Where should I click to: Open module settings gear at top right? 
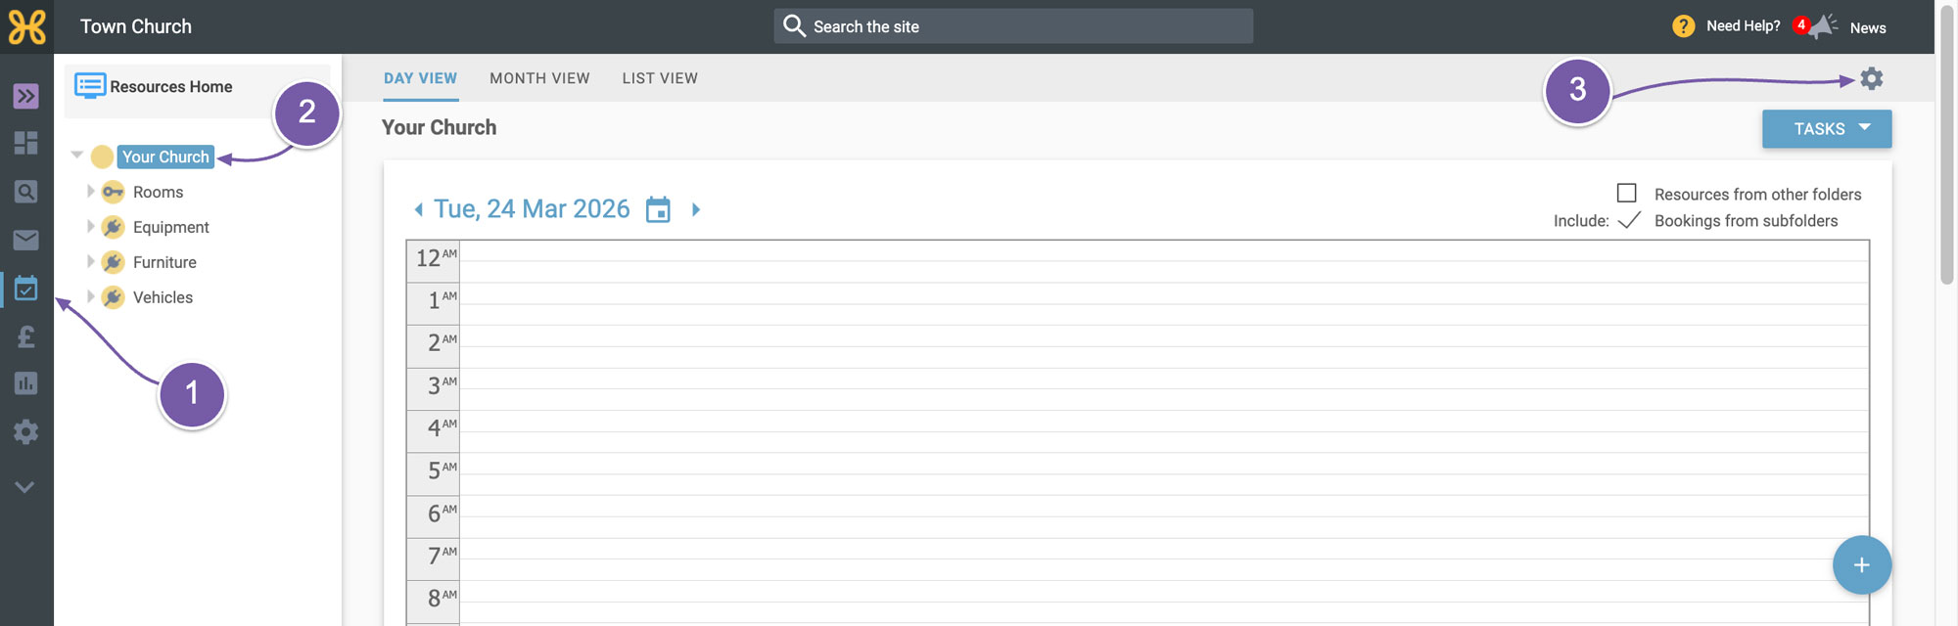pyautogui.click(x=1872, y=78)
